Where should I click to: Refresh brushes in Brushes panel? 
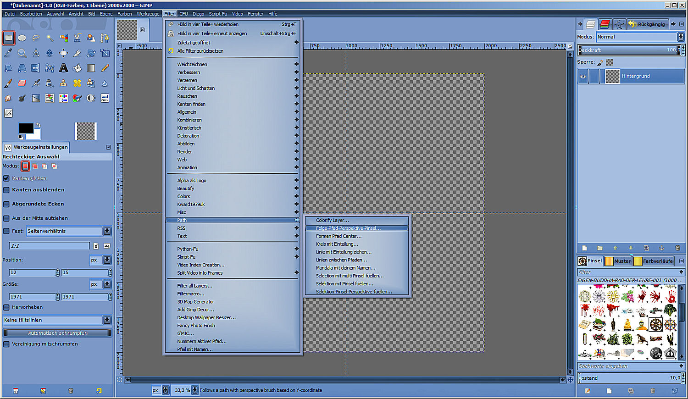point(675,391)
